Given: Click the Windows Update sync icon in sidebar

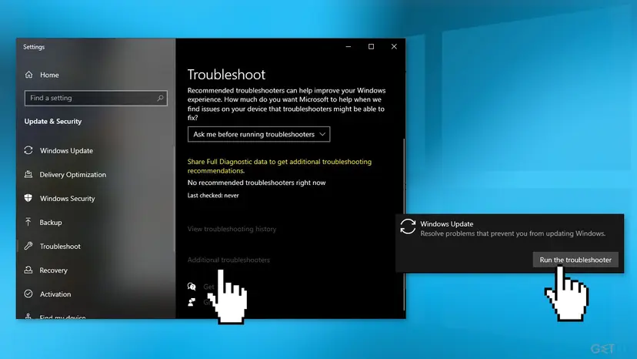Looking at the screenshot, I should (28, 150).
